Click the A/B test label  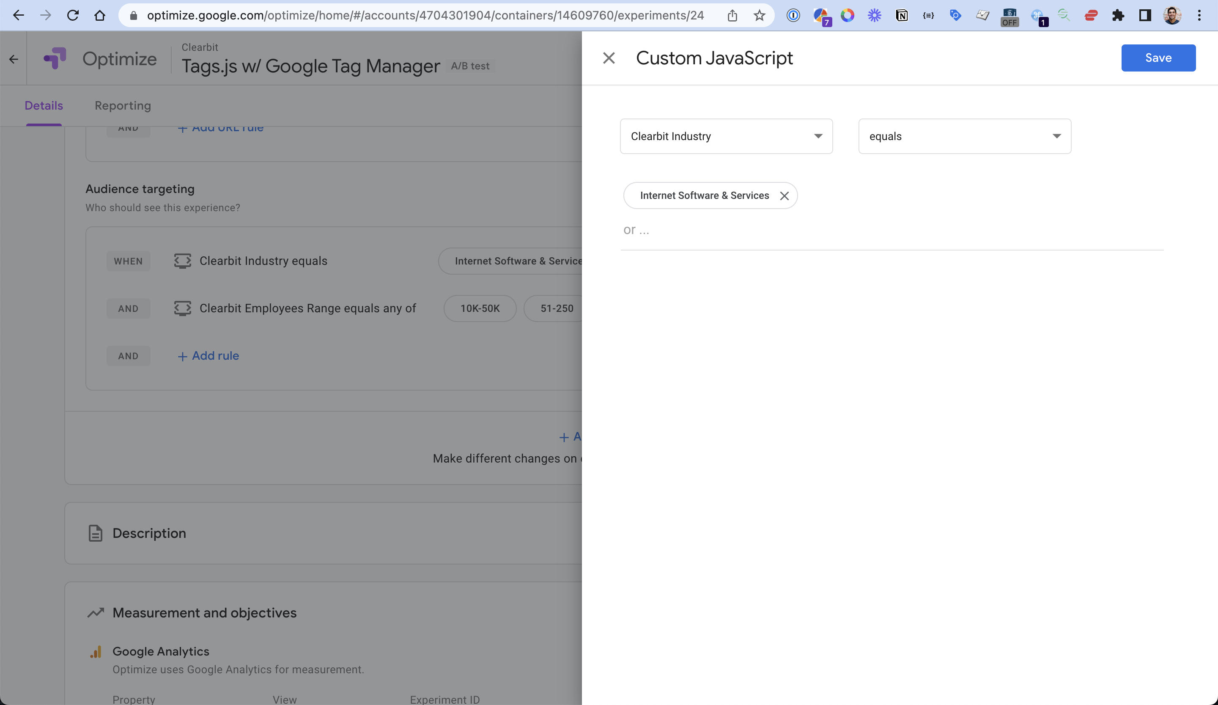(x=470, y=66)
